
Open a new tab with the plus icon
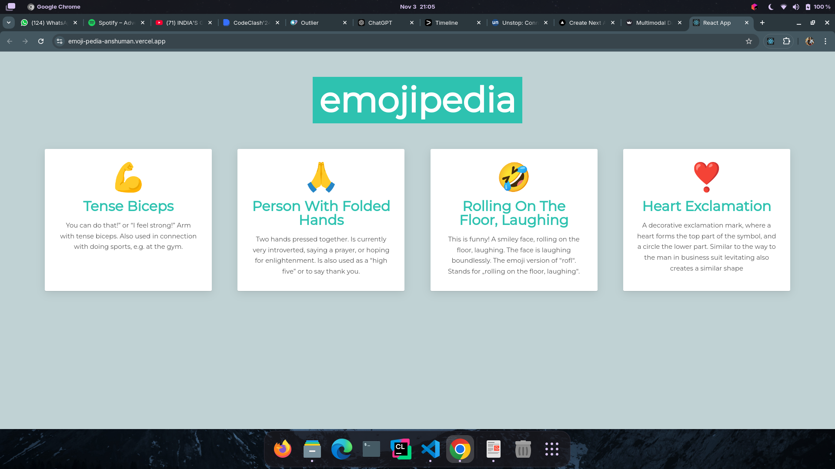[x=762, y=23]
